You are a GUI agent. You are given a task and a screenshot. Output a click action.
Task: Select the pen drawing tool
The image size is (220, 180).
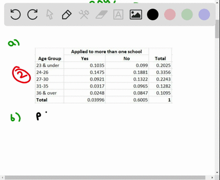(67, 15)
